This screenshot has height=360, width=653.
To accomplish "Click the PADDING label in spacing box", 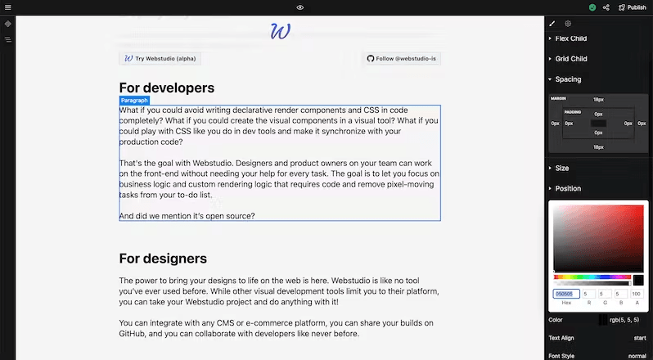I will (572, 112).
